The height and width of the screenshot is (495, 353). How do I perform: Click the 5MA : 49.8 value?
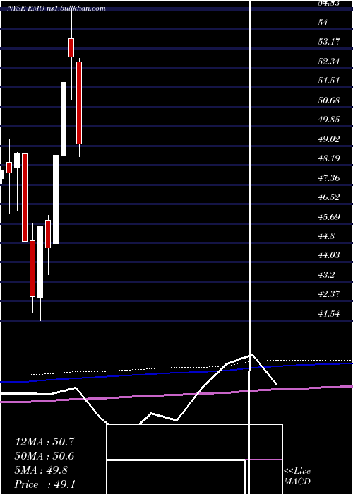coord(41,470)
